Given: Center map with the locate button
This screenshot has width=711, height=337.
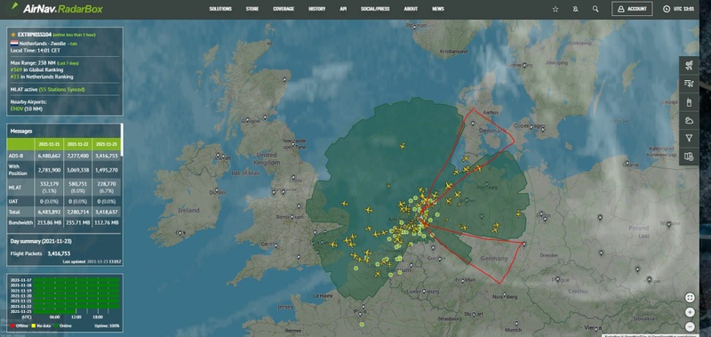Looking at the screenshot, I should click(x=690, y=298).
